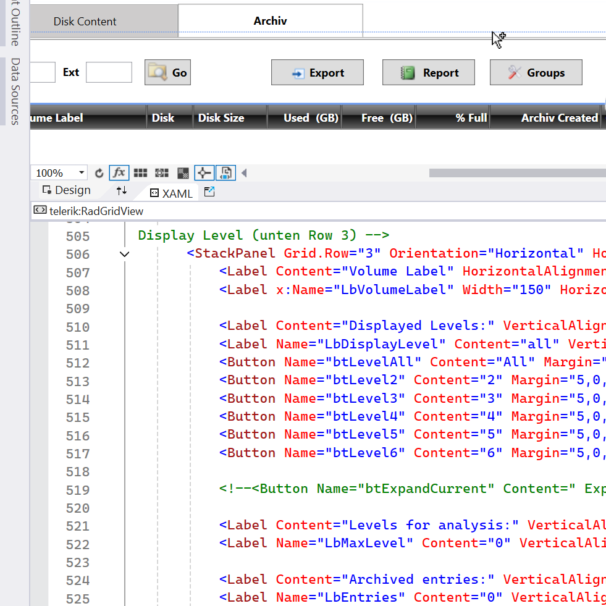The width and height of the screenshot is (606, 606).
Task: Click line number 512 in the gutter
Action: point(78,363)
